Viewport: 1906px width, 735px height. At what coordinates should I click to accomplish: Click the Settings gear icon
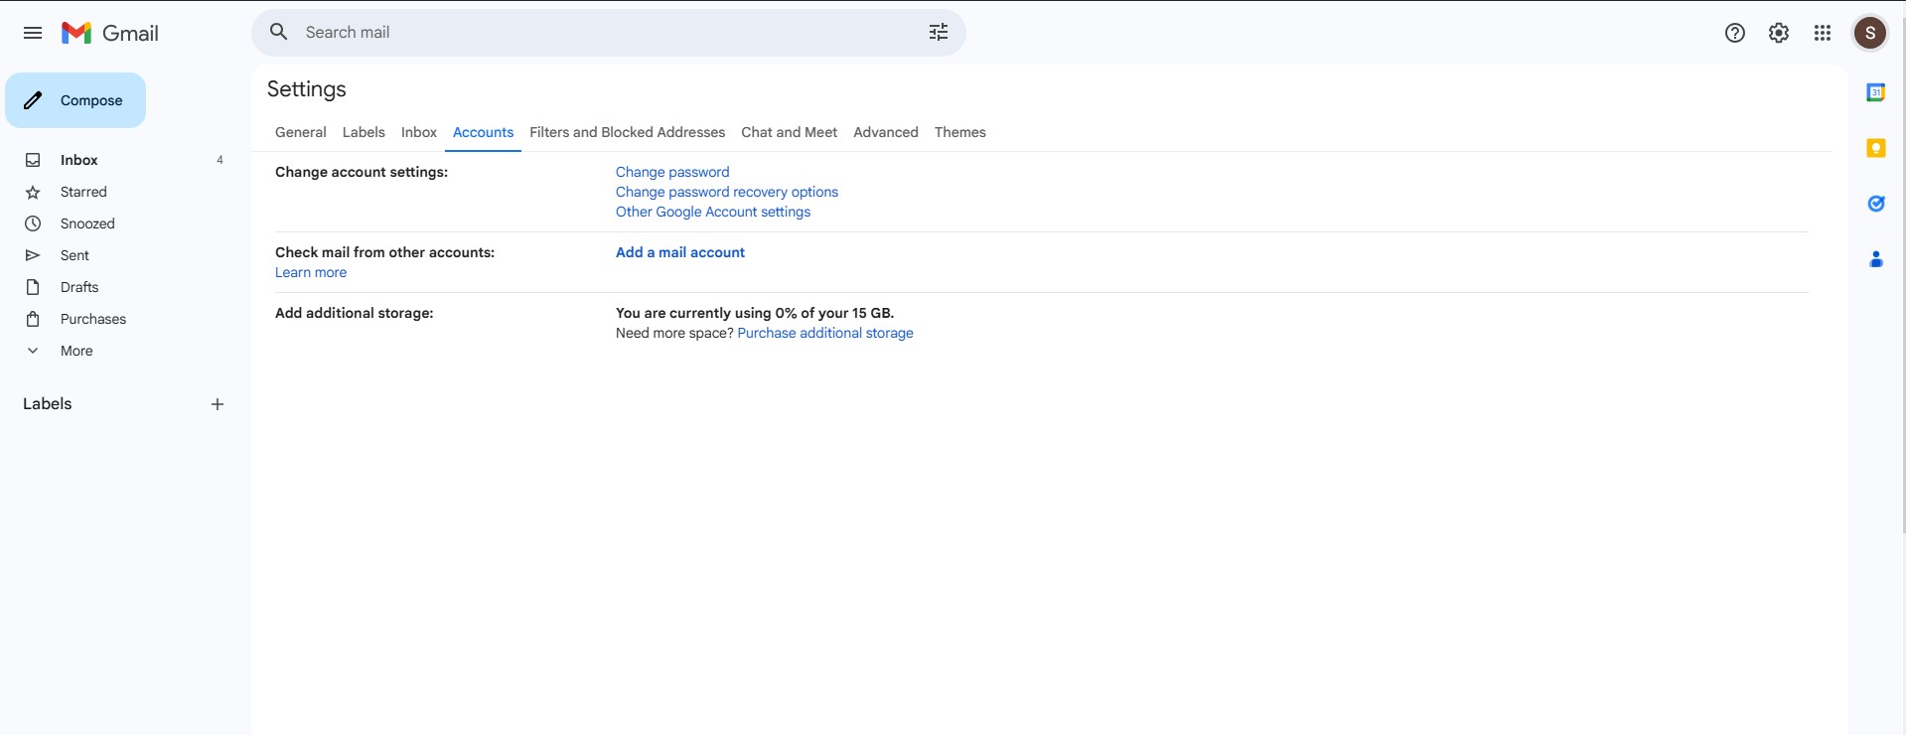[x=1779, y=33]
